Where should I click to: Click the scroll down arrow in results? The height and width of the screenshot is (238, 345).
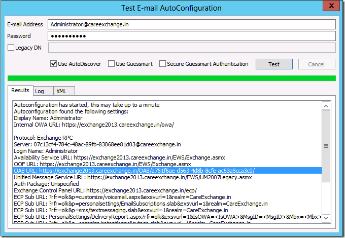(x=326, y=218)
